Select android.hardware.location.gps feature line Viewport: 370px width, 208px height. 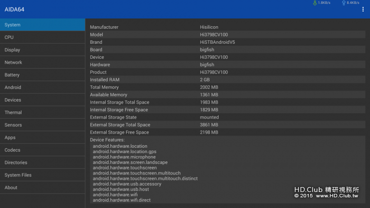click(125, 152)
